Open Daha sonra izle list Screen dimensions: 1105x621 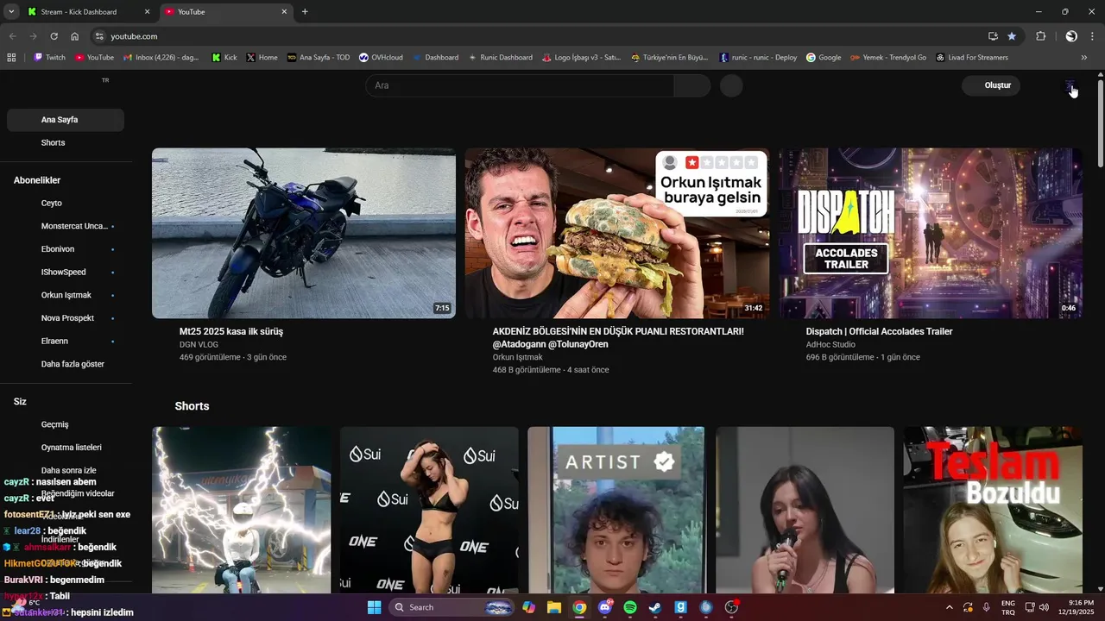(x=66, y=470)
